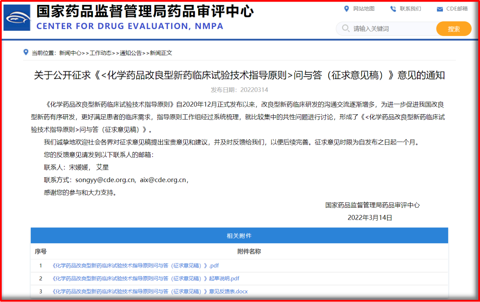Image resolution: width=480 pixels, height=302 pixels.
Task: Open the 网站地图 link
Action: [364, 9]
